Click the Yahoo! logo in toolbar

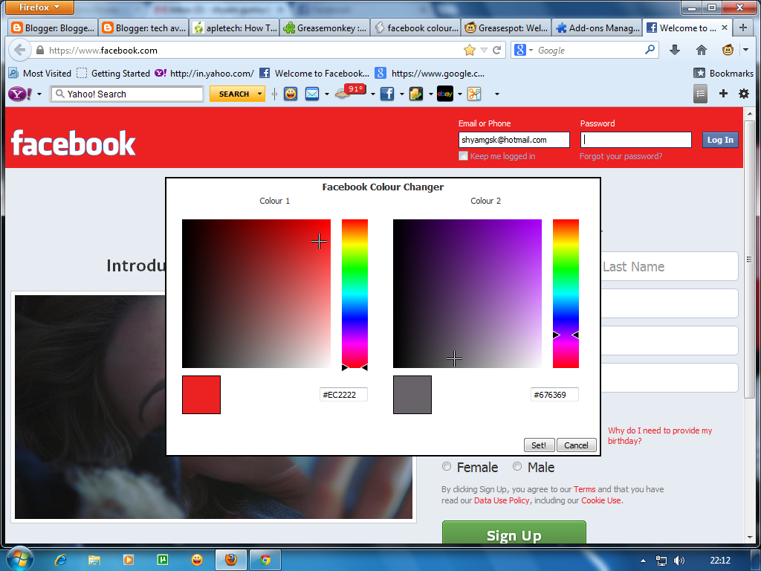point(20,94)
